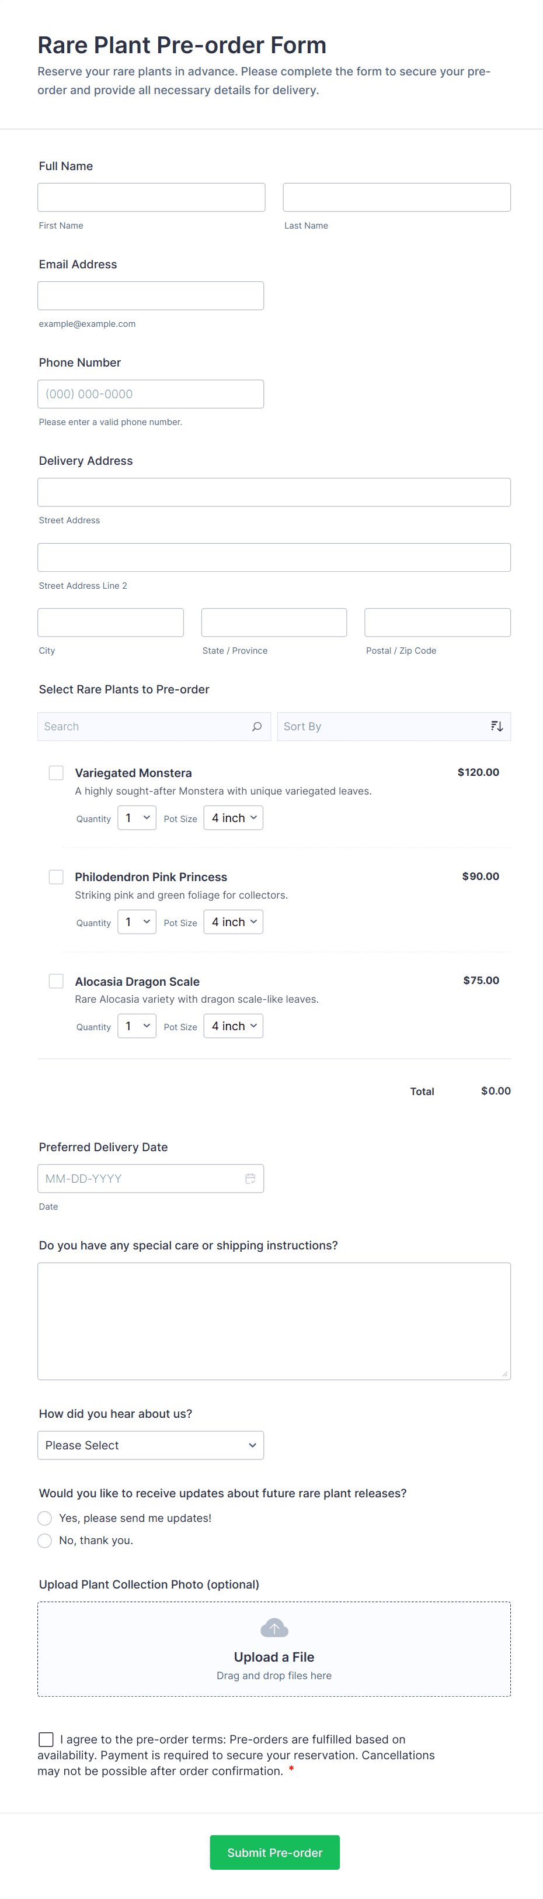Agree to the pre-order terms checkbox
The image size is (543, 1899).
point(46,1739)
